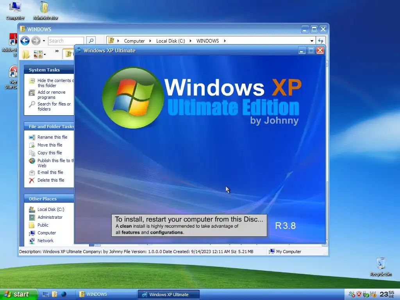Click the magnifier search button

(x=91, y=41)
